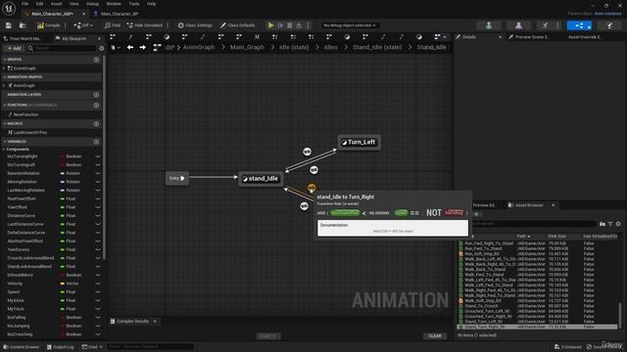Switch to Animation editor mode icon

click(545, 25)
